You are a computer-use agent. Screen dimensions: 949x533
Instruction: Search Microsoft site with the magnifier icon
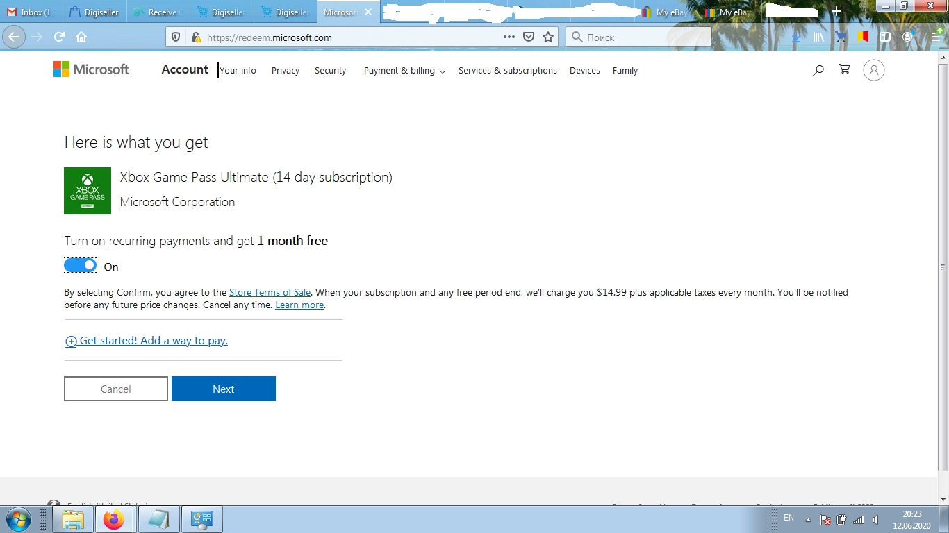point(818,70)
